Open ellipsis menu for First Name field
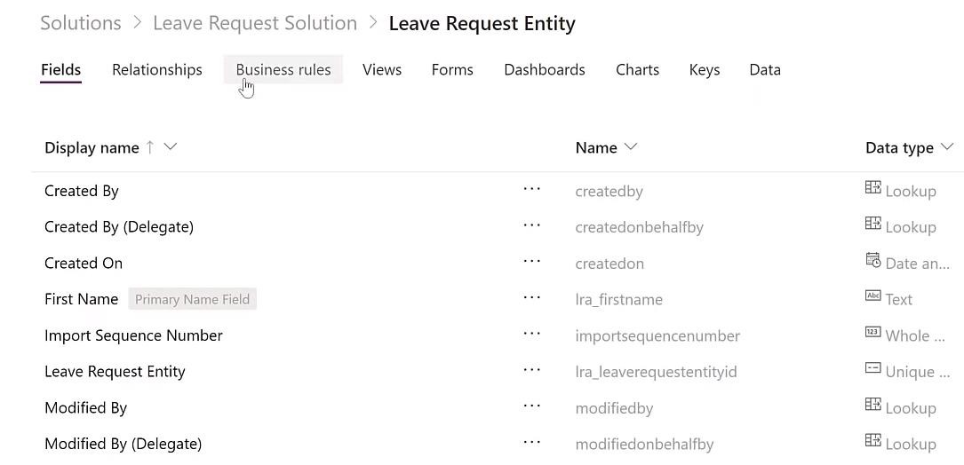The width and height of the screenshot is (964, 465). click(531, 297)
